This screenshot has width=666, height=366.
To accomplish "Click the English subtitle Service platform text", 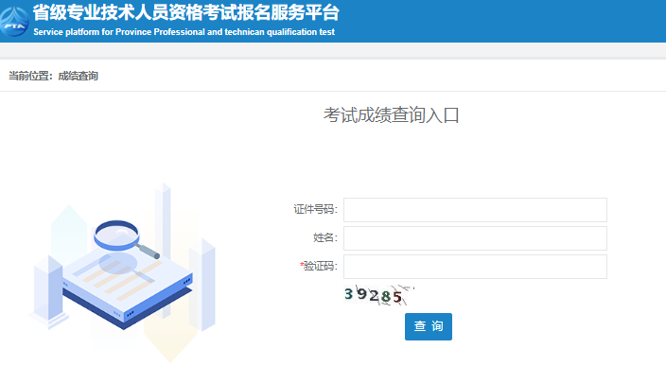I will point(184,32).
